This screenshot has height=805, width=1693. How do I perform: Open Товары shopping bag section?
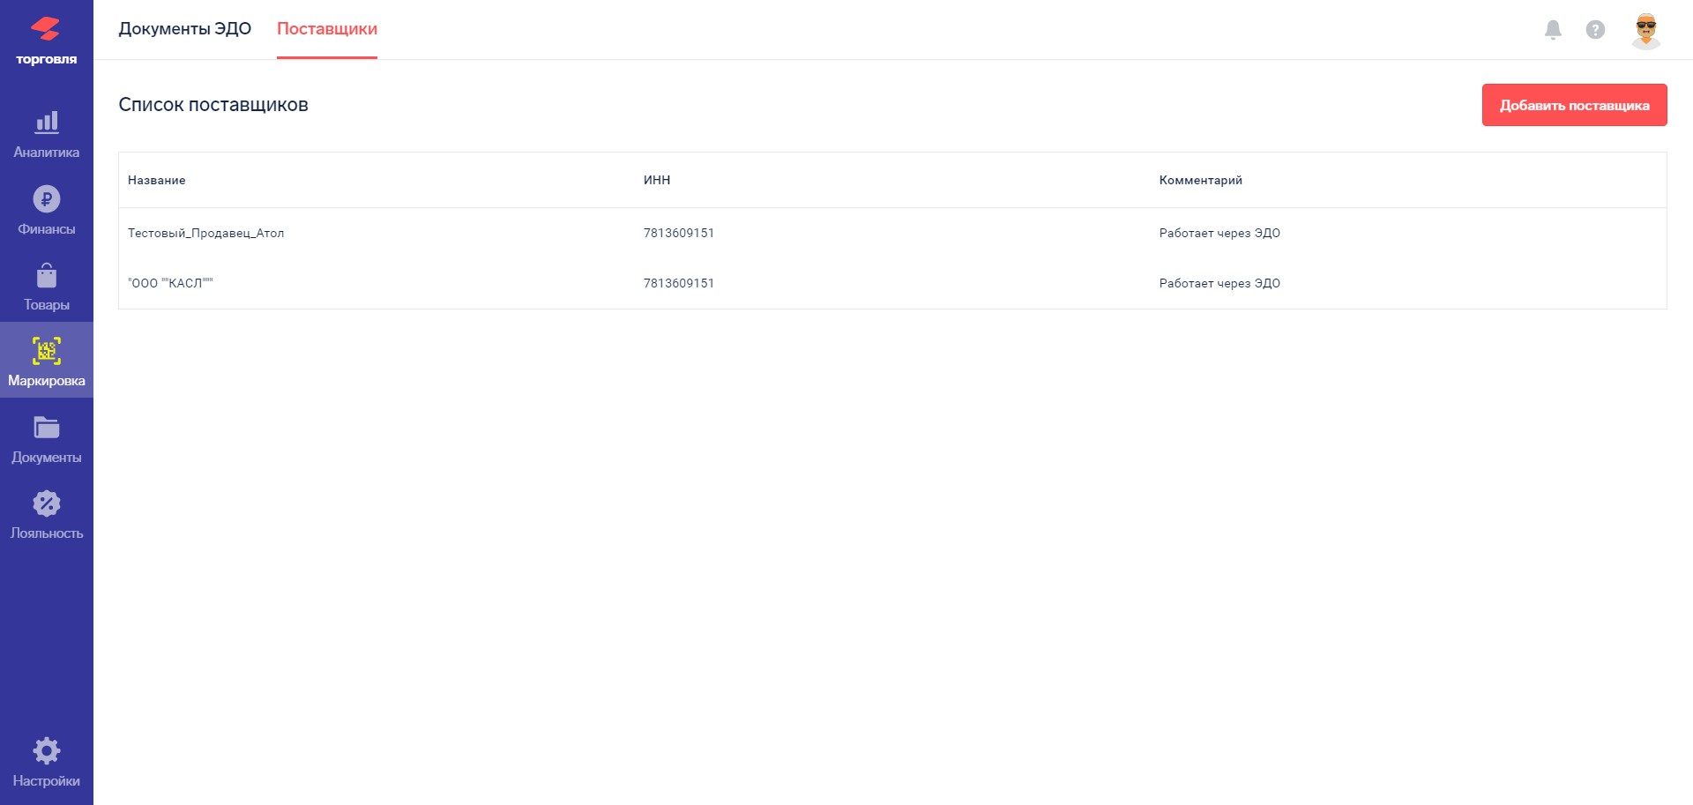[x=46, y=276]
